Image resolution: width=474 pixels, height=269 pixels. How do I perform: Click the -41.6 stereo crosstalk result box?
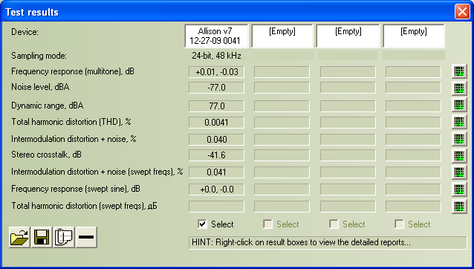[x=216, y=155]
